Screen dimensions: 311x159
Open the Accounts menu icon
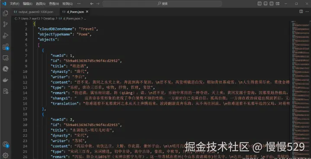click(5, 144)
